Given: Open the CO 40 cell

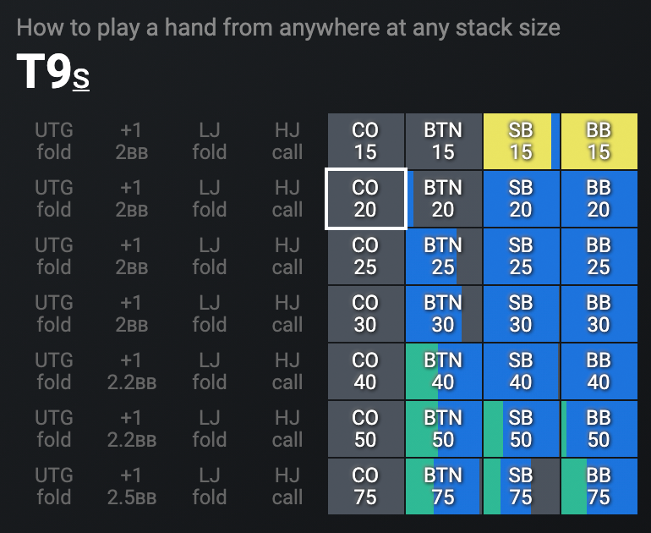Looking at the screenshot, I should pos(365,371).
